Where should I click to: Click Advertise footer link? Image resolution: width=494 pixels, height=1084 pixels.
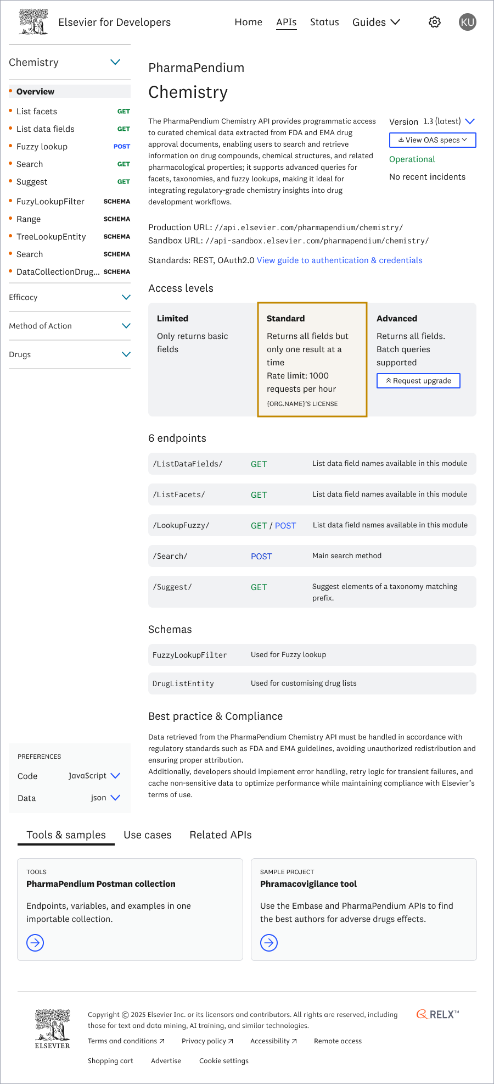166,1061
